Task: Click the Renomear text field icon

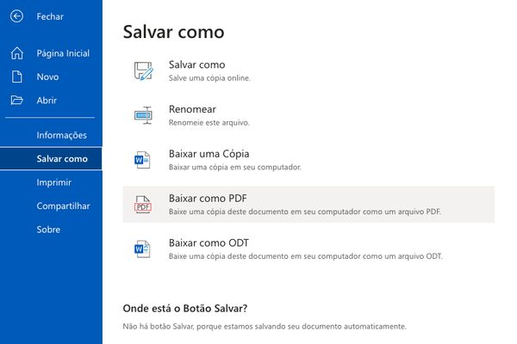Action: 142,115
